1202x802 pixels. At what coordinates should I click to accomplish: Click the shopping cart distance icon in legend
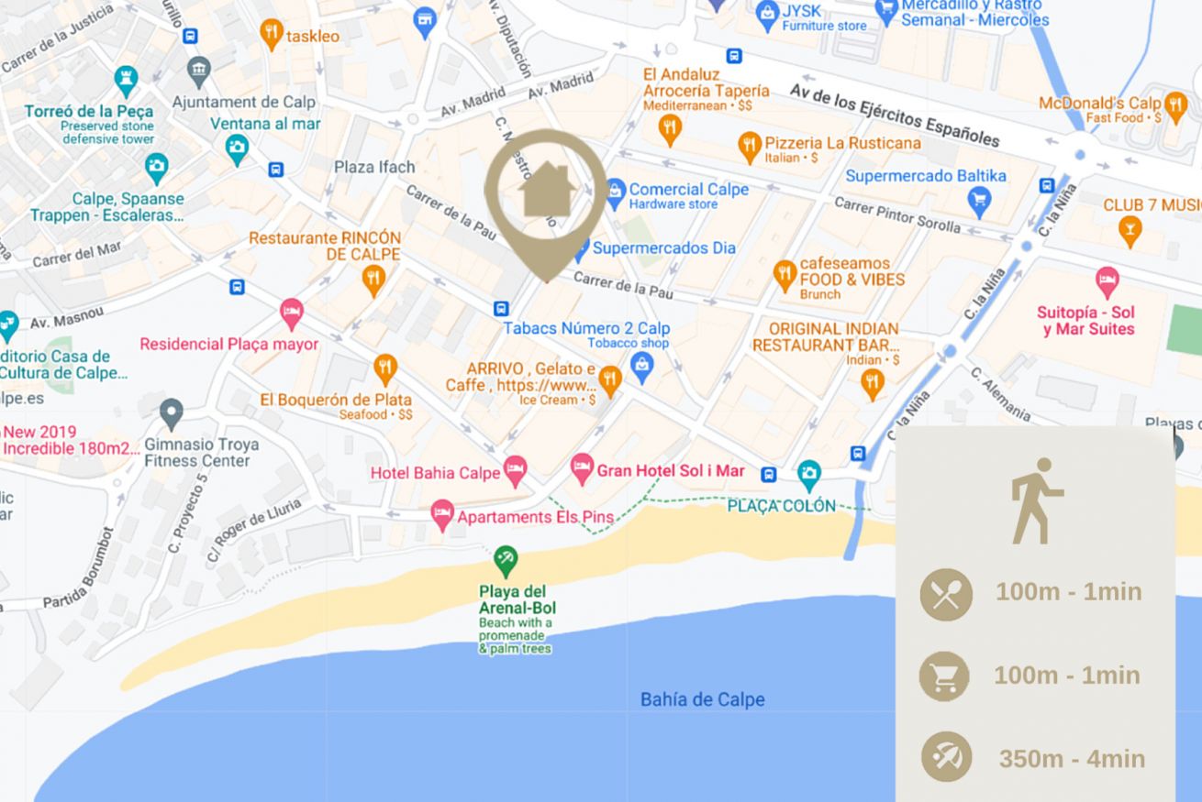944,676
